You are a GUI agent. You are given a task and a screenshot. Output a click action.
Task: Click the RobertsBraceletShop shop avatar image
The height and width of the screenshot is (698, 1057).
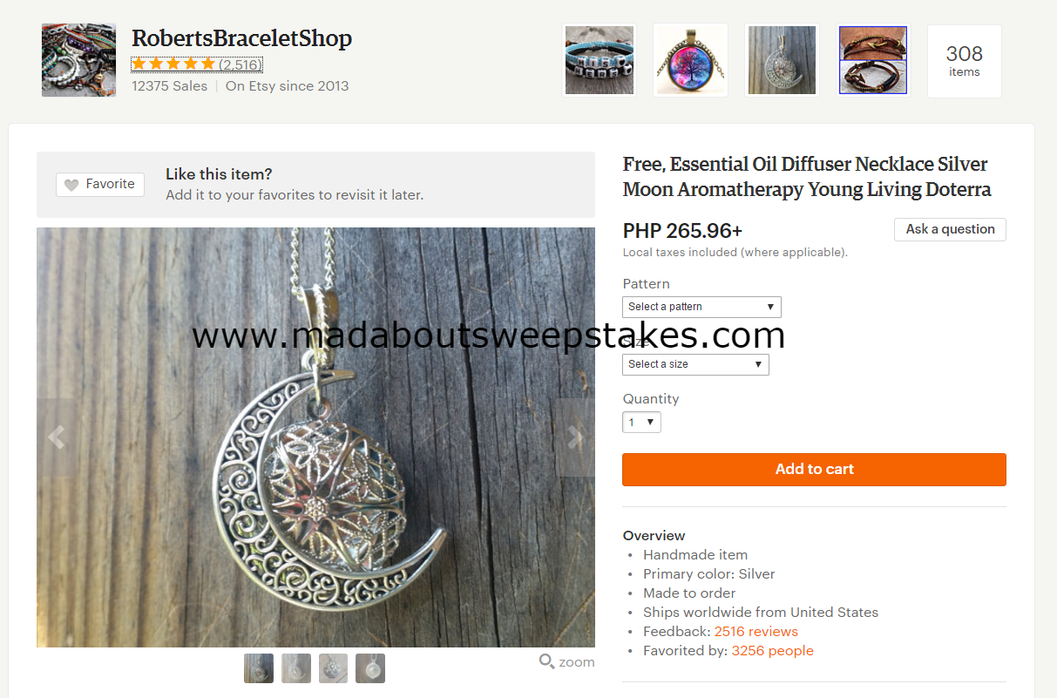coord(78,60)
